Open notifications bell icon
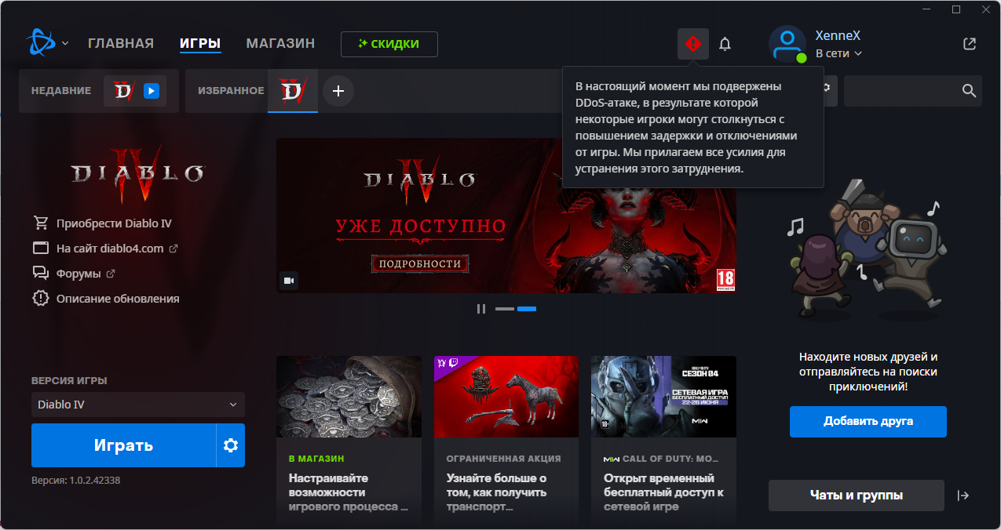 (x=725, y=44)
